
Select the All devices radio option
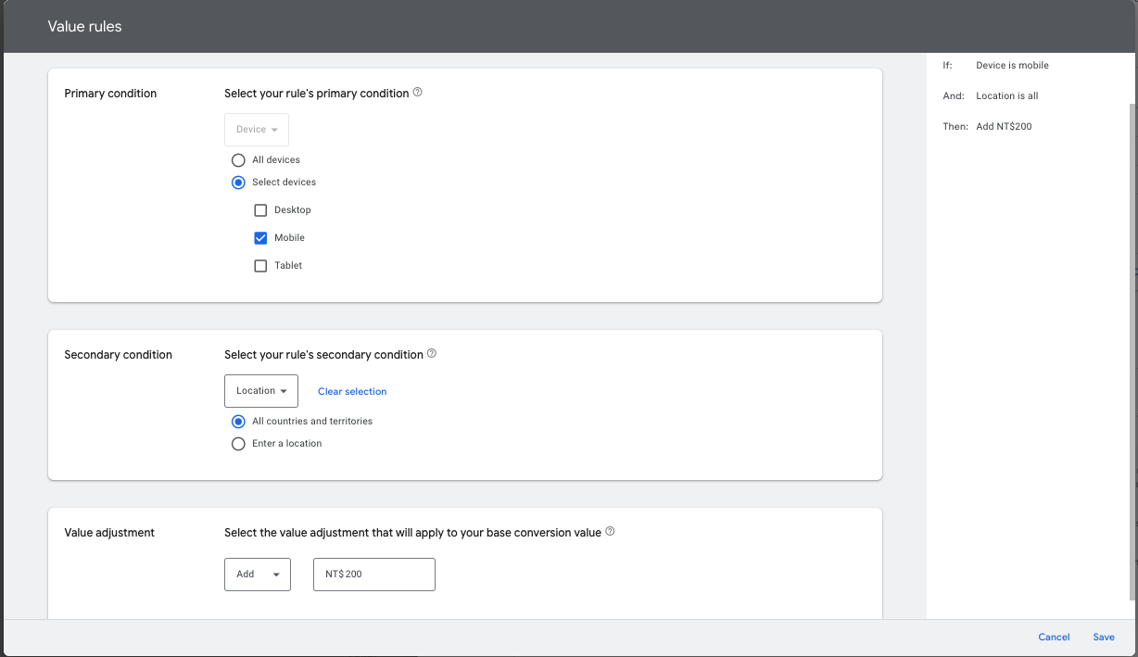click(238, 160)
